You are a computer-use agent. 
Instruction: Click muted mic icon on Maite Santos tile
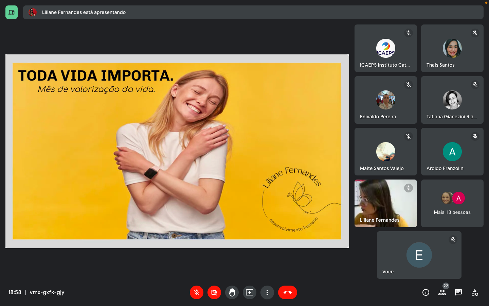pyautogui.click(x=409, y=136)
